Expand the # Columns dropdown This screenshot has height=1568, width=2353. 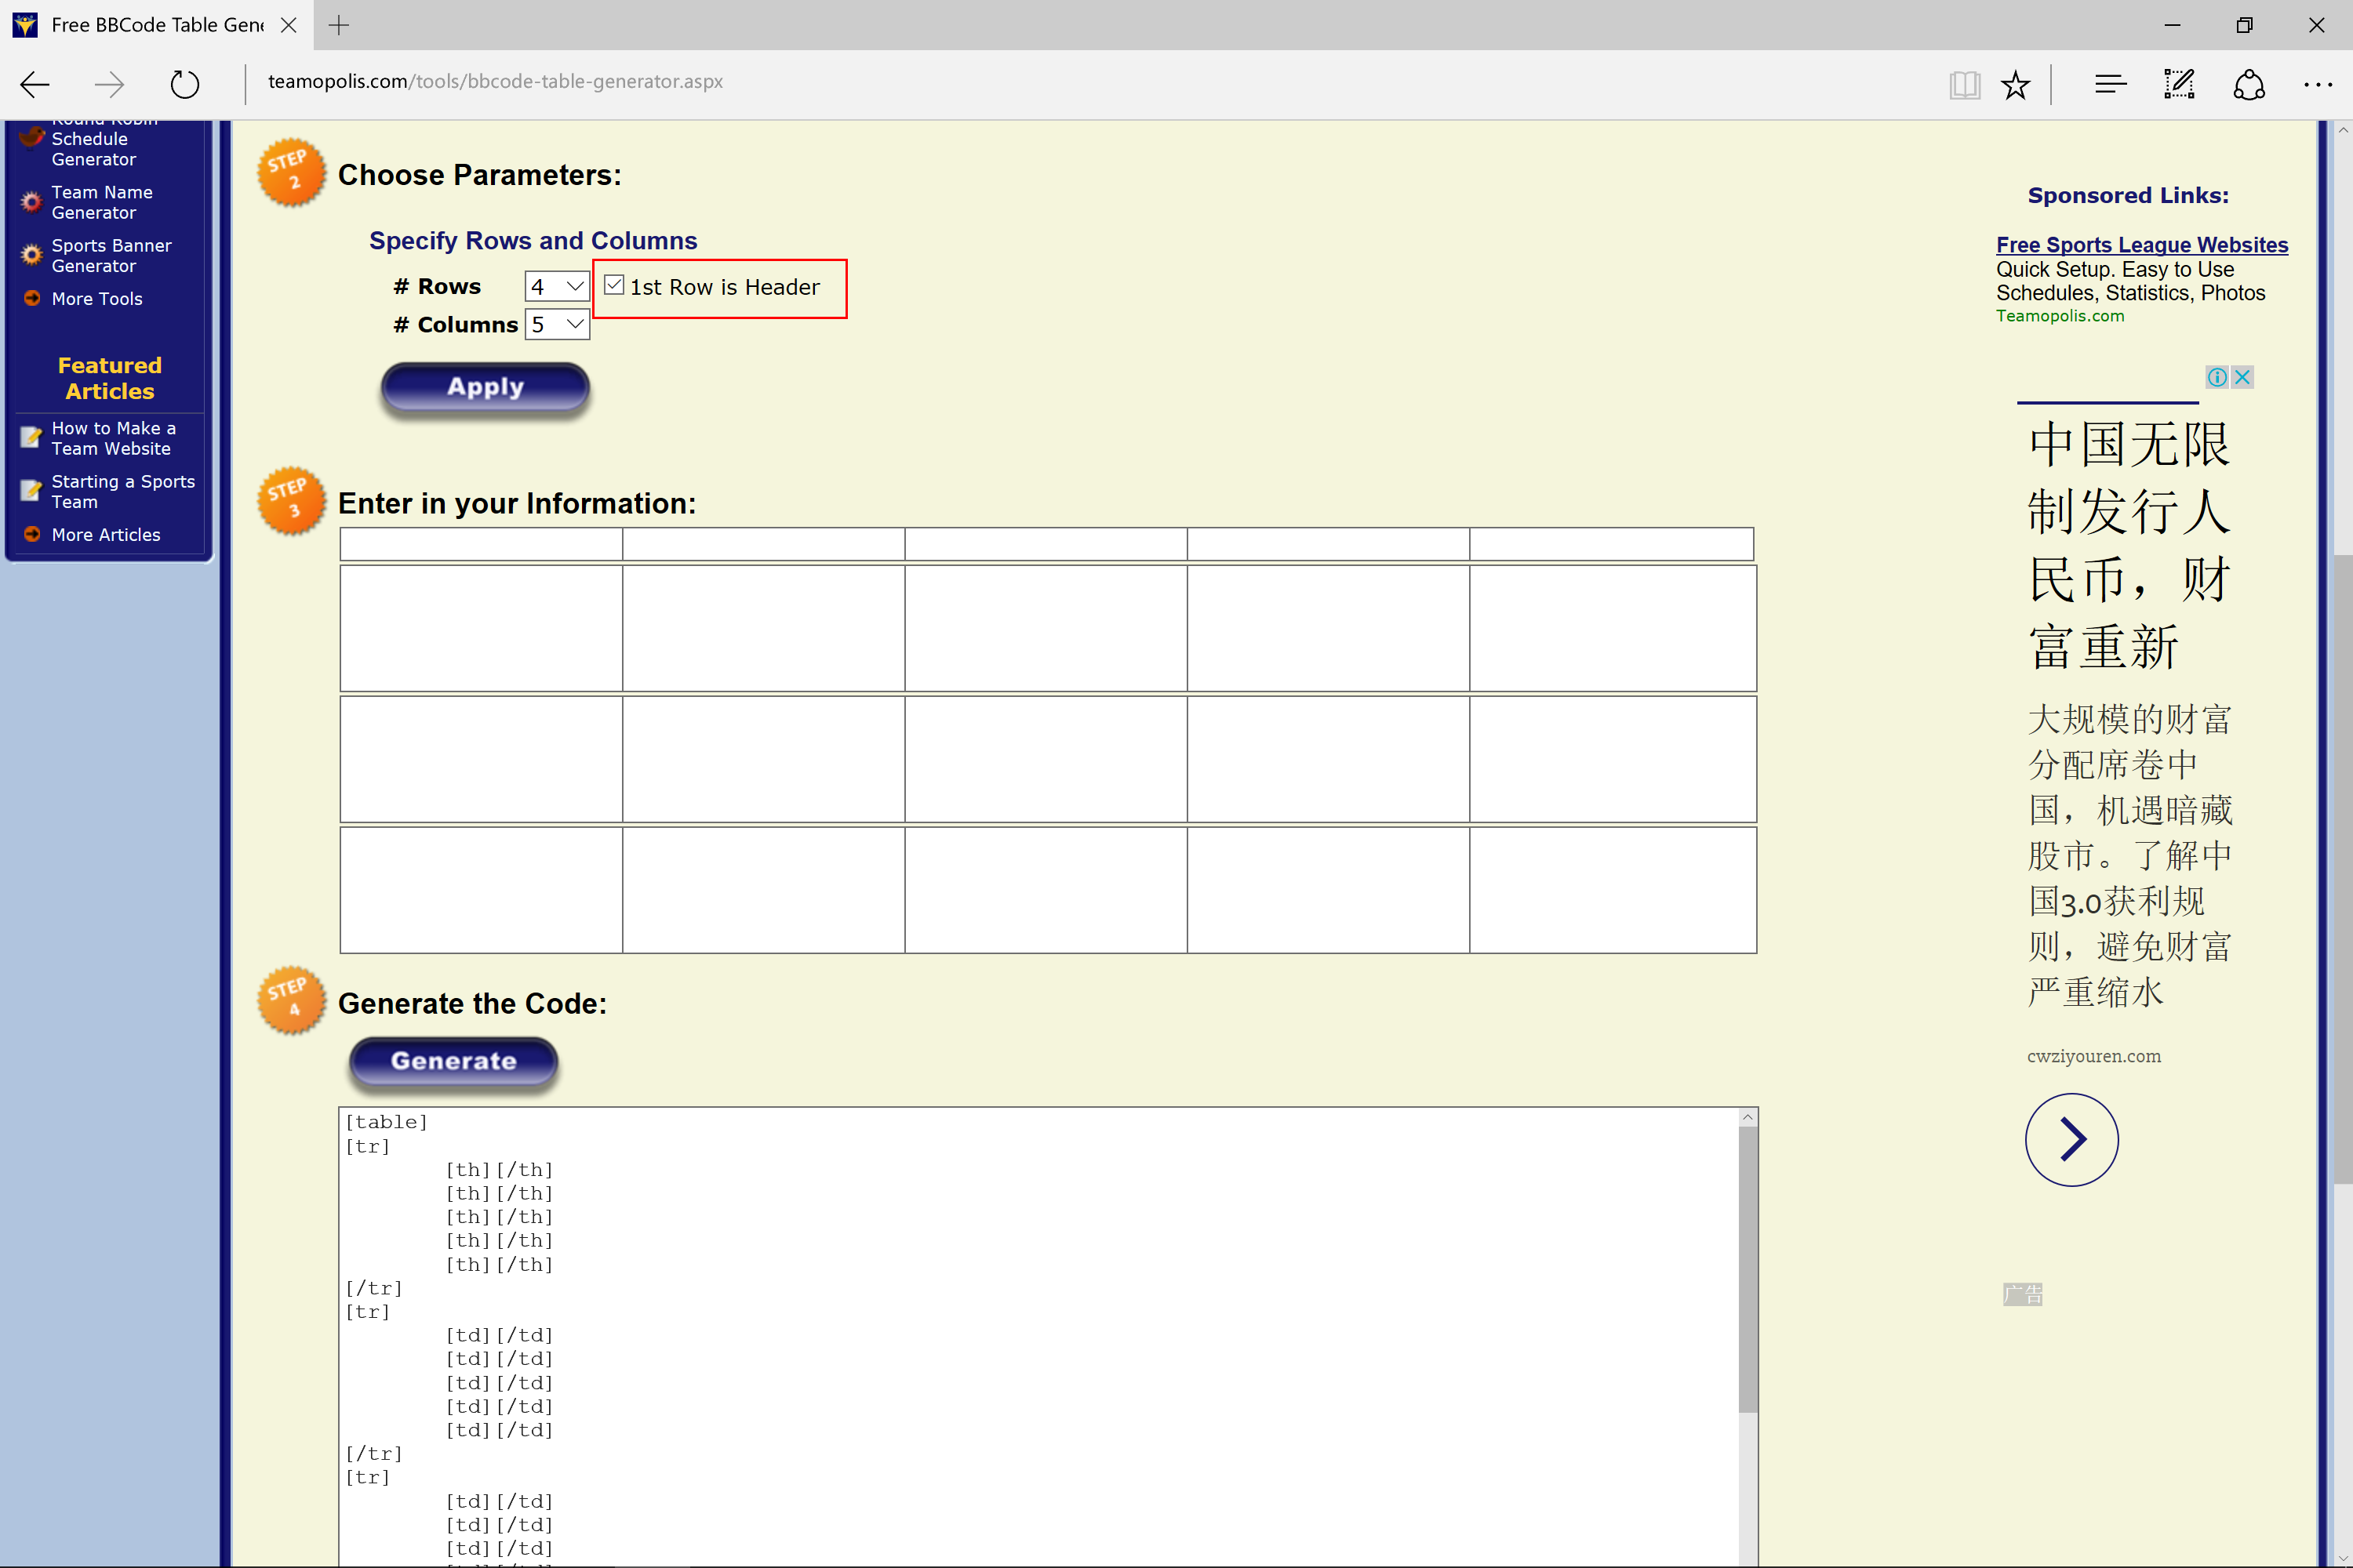tap(556, 324)
